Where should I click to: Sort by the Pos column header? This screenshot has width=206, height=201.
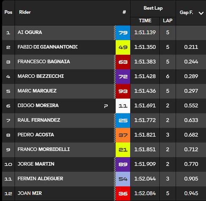pyautogui.click(x=8, y=12)
